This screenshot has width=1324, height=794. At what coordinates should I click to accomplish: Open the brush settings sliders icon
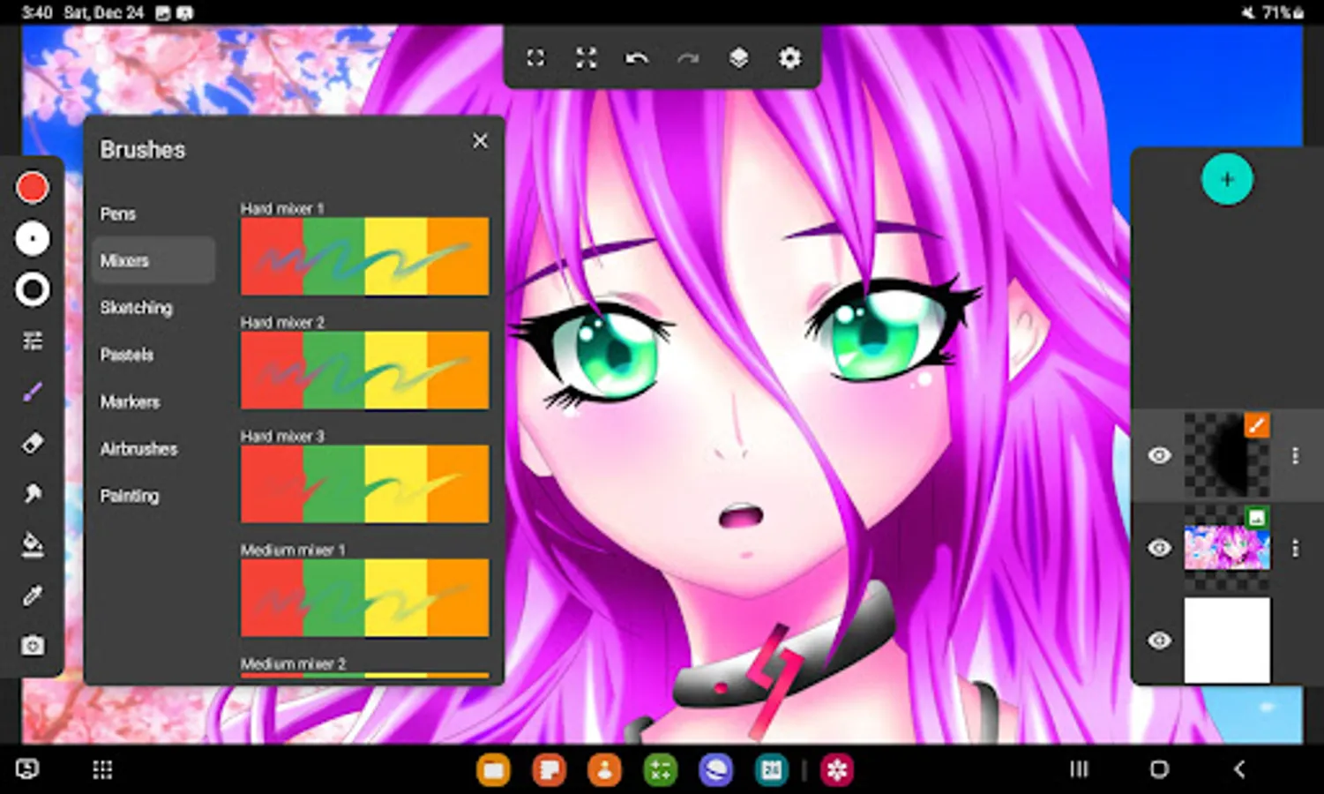pos(33,341)
